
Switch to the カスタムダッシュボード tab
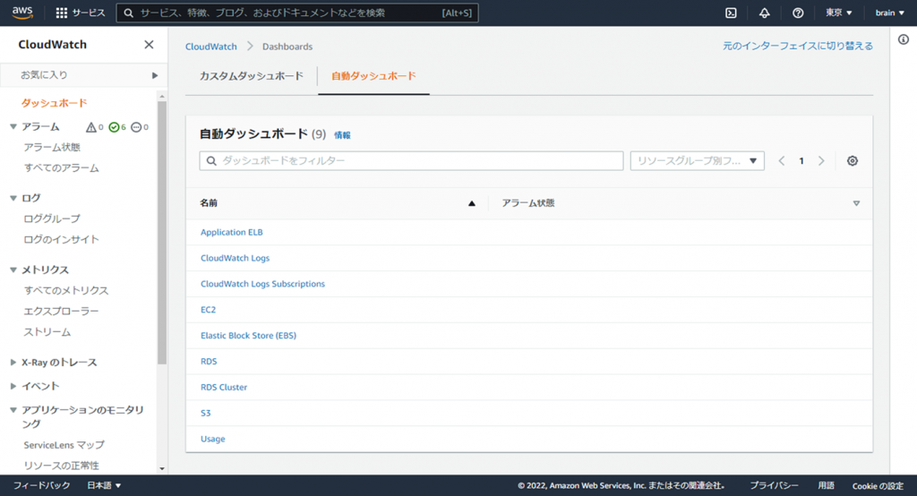(252, 76)
